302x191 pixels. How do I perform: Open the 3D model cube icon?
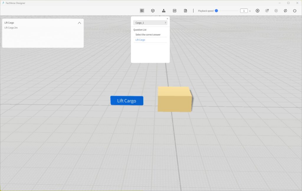click(x=153, y=11)
